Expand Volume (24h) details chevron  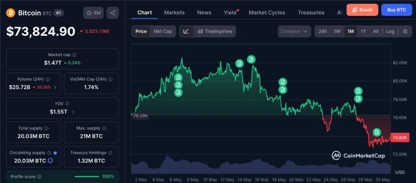click(x=55, y=87)
